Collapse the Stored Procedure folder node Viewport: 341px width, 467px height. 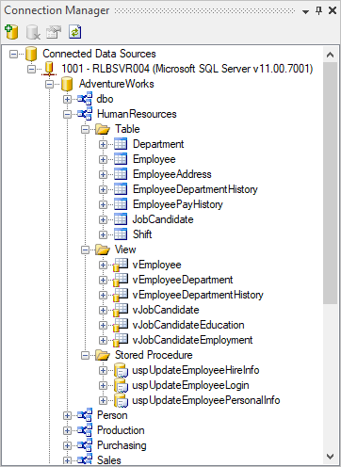(85, 355)
